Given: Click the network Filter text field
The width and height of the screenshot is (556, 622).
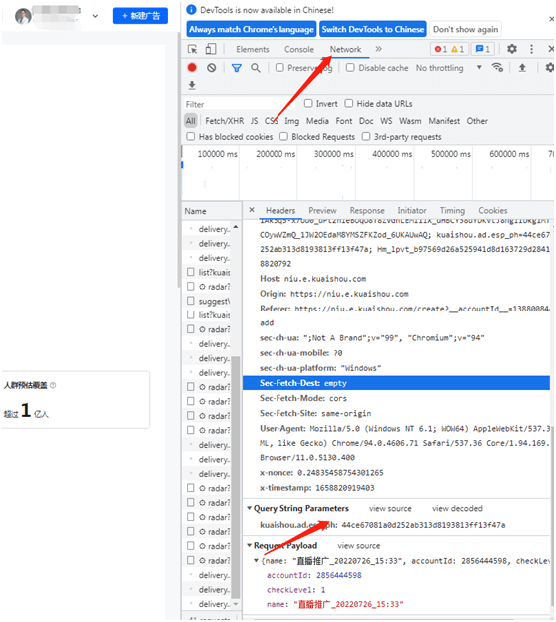Looking at the screenshot, I should (x=240, y=104).
